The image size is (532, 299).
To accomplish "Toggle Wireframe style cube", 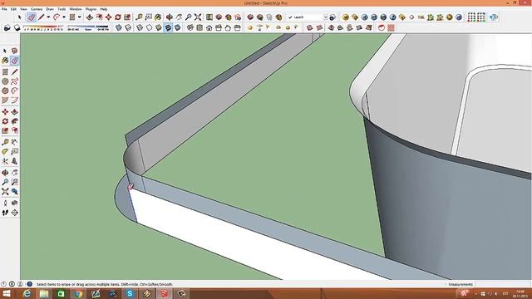I will tap(140, 27).
